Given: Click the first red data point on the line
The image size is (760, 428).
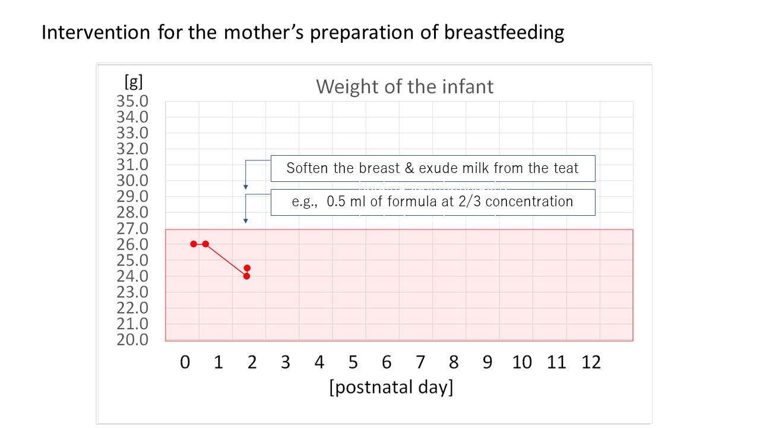Looking at the screenshot, I should (x=194, y=244).
